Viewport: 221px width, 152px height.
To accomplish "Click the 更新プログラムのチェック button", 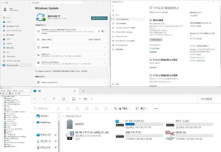I will pos(99,18).
